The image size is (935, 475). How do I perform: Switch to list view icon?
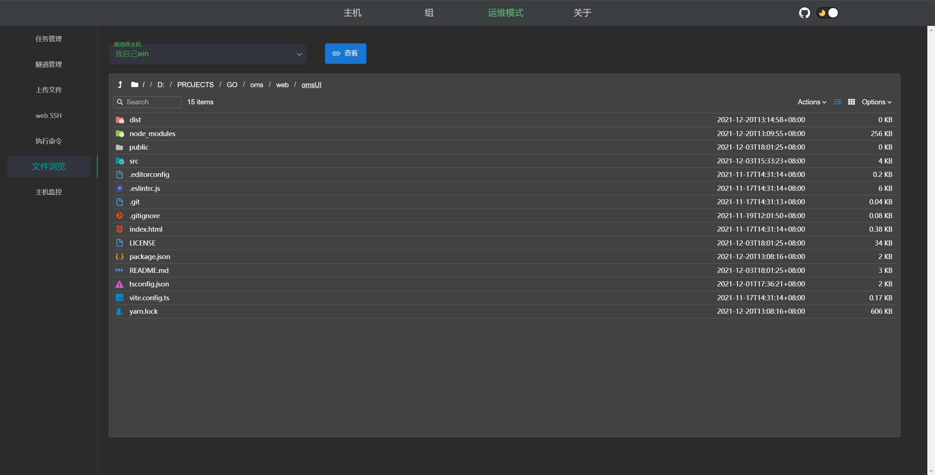point(837,102)
